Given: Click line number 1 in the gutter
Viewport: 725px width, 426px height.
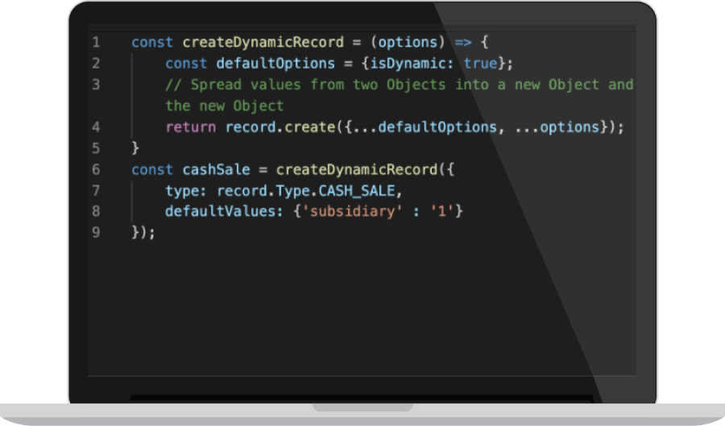Looking at the screenshot, I should pyautogui.click(x=96, y=42).
